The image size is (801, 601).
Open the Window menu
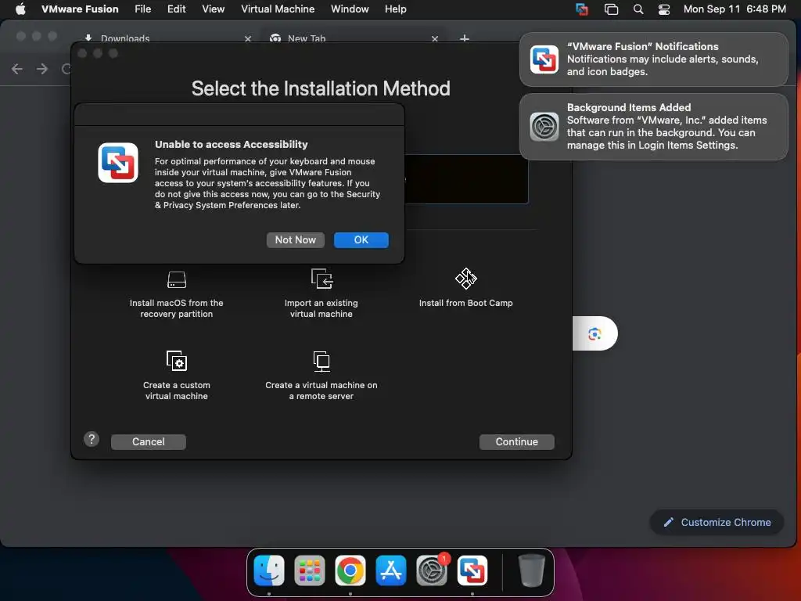point(350,9)
